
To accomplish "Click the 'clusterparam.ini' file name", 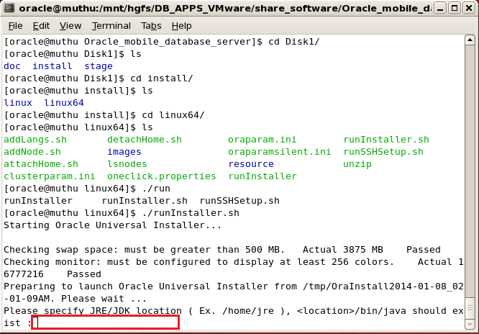I will 50,176.
